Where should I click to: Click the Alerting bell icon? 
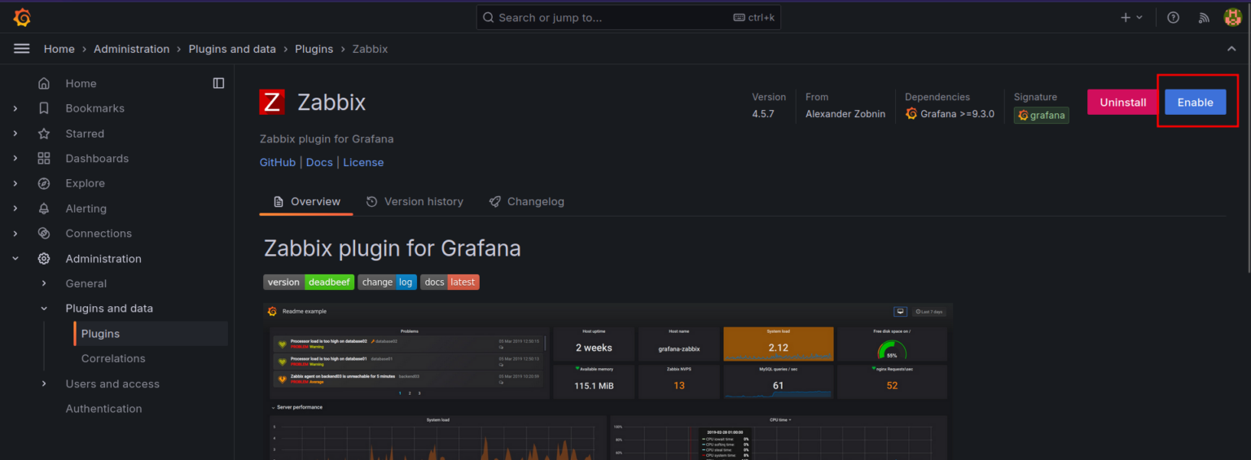tap(44, 208)
